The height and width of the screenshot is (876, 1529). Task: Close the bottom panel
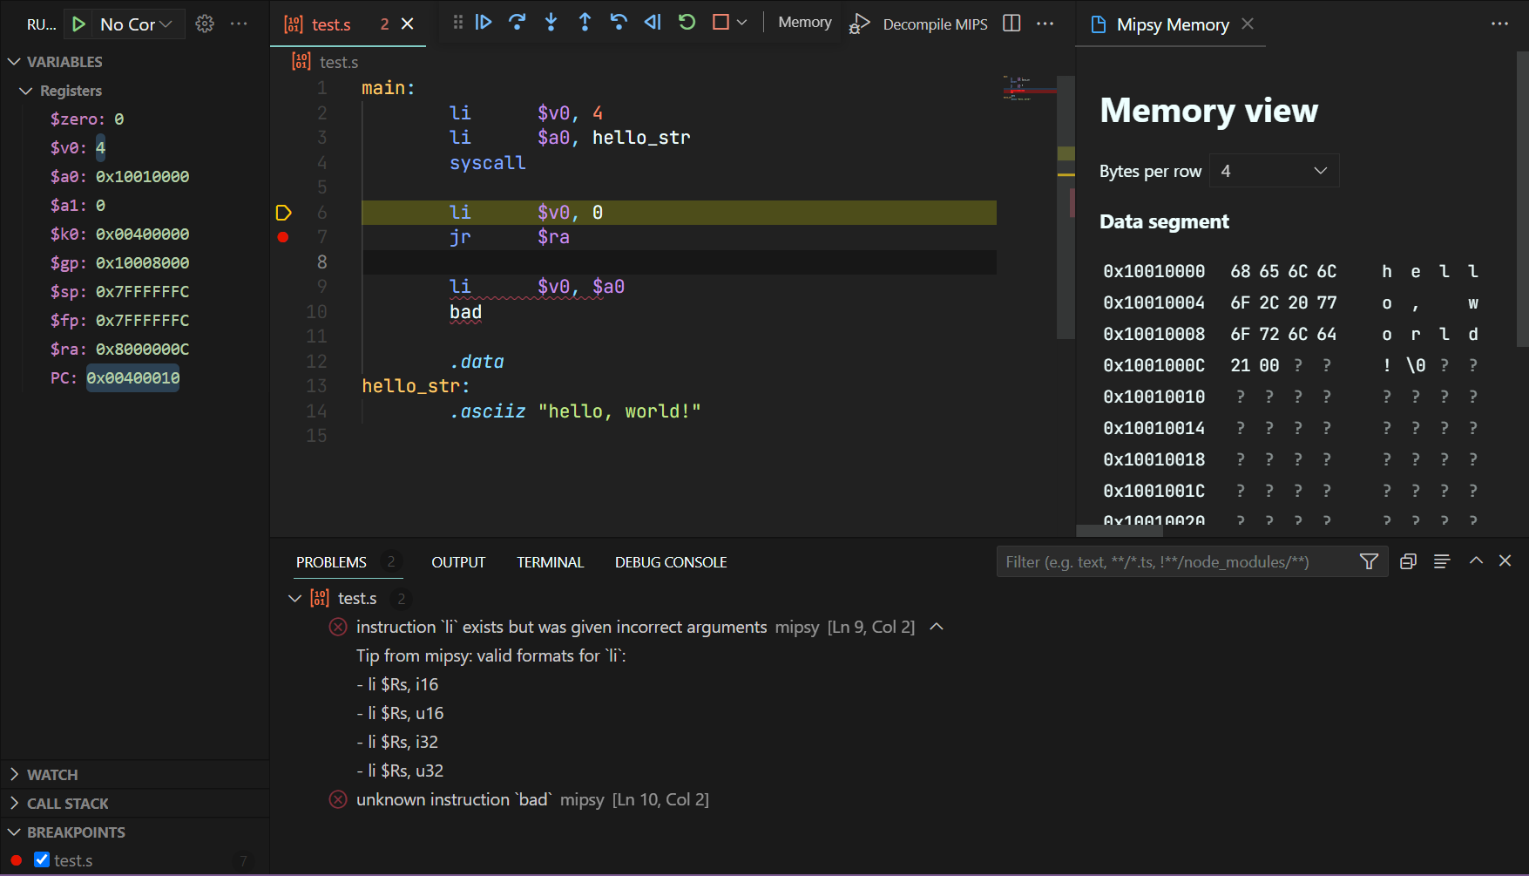(1505, 560)
